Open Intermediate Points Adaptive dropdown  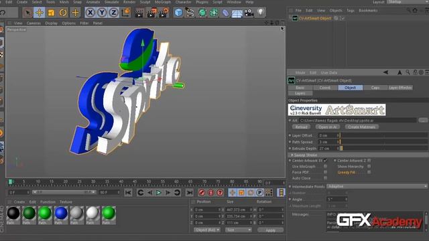coord(377,186)
